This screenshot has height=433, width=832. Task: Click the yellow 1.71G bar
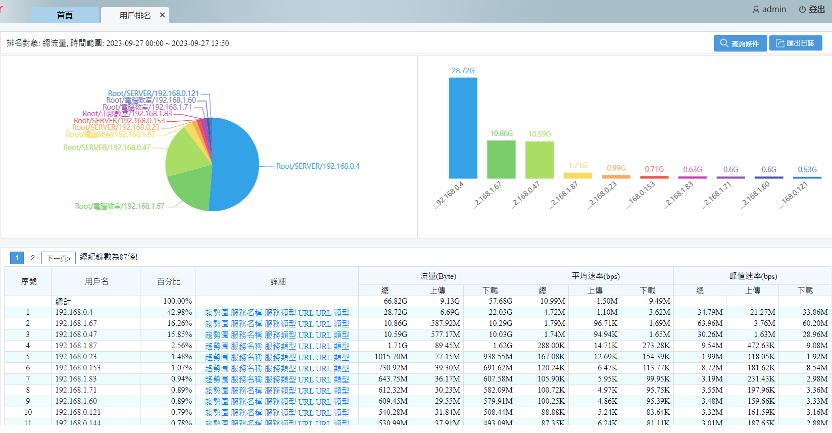point(578,175)
